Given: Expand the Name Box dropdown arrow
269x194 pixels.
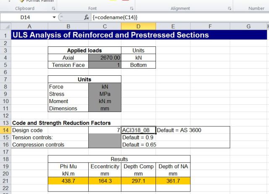Looking at the screenshot, I should [54, 17].
